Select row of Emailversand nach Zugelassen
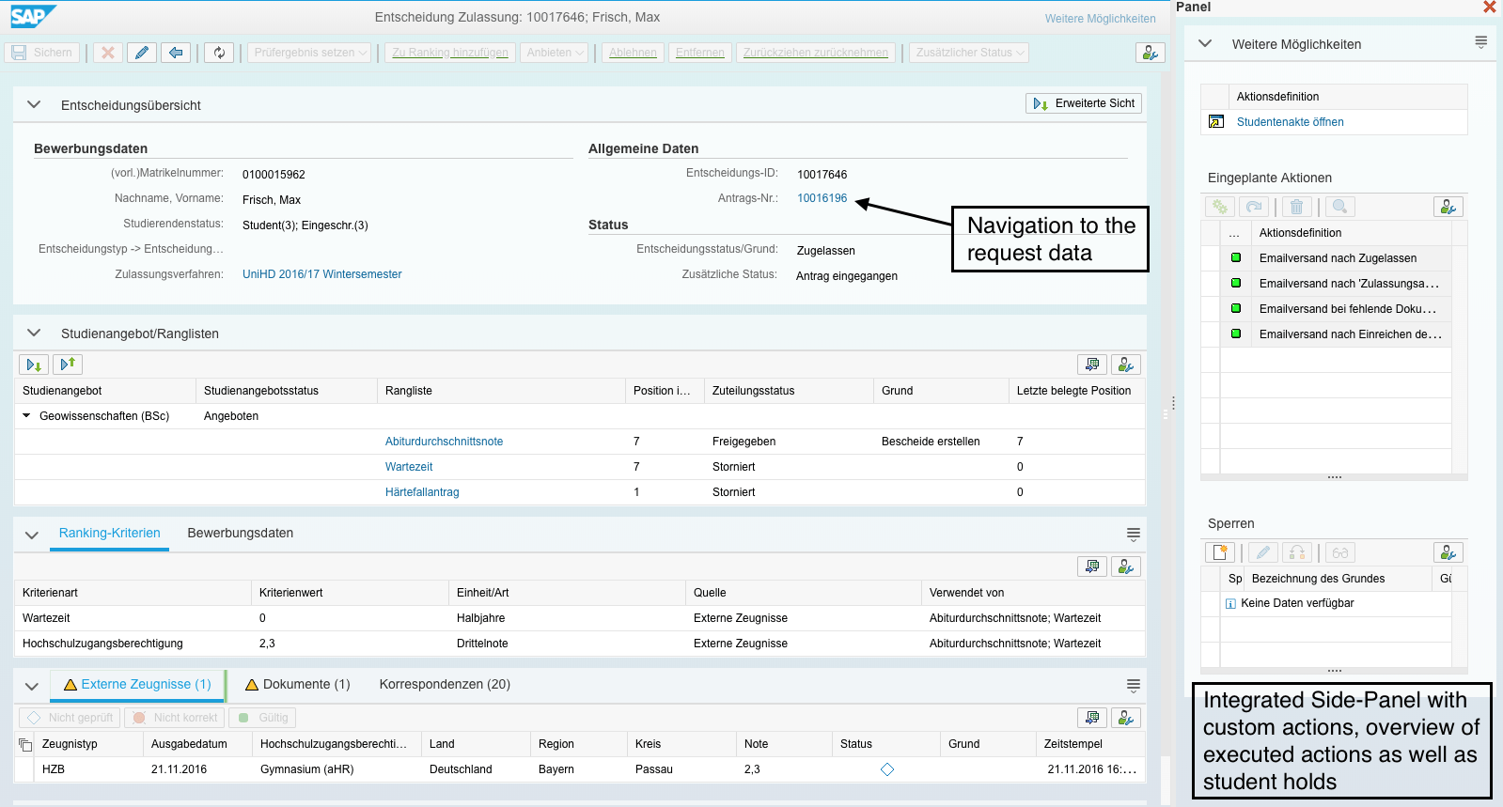1503x807 pixels. 1211,258
